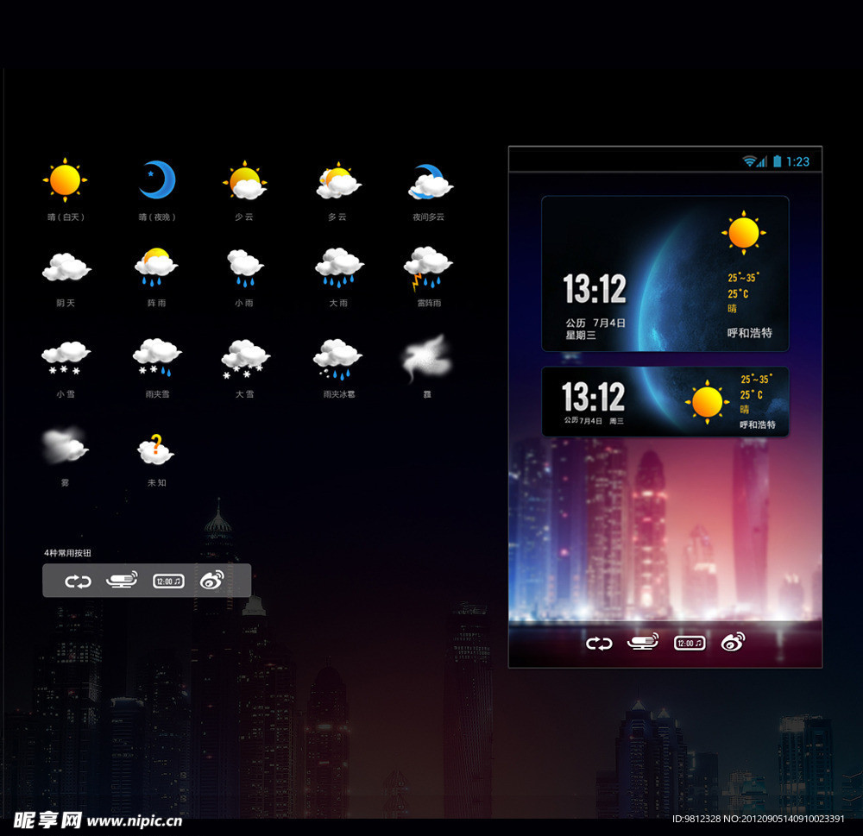Select the 阵雨 shower icon with sun
The width and height of the screenshot is (863, 836).
[156, 267]
